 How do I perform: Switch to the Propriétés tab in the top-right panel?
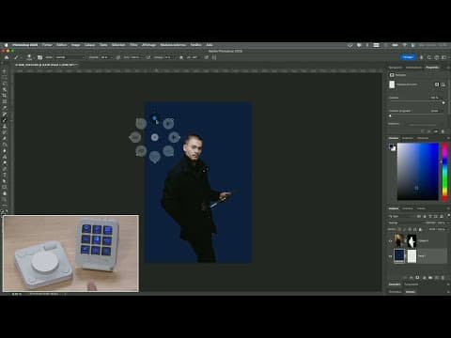[x=432, y=68]
